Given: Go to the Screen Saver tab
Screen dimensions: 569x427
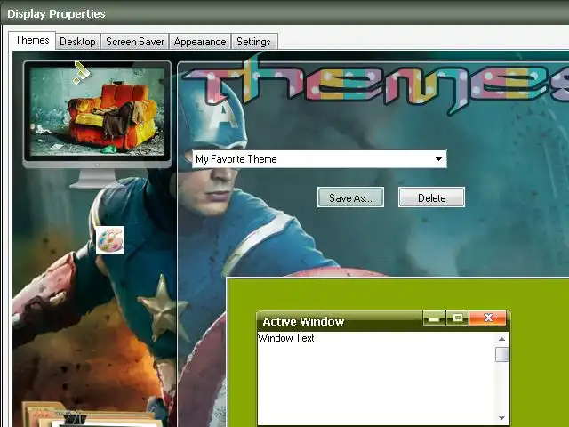Looking at the screenshot, I should 134,42.
